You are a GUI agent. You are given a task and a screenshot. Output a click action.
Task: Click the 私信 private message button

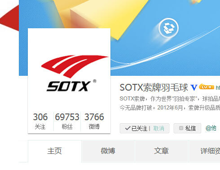pos(187,128)
